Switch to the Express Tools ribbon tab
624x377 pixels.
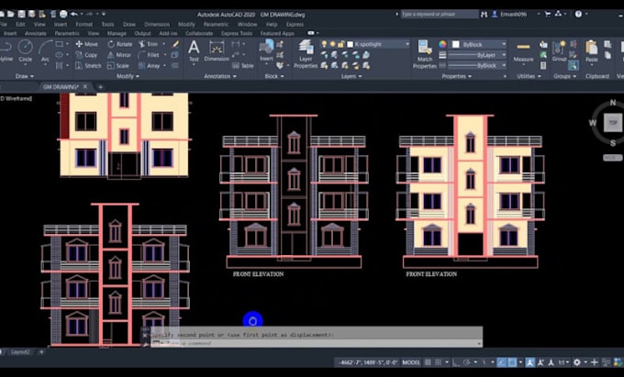coord(237,33)
